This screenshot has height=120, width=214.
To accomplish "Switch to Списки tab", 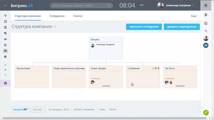I will coord(78,16).
